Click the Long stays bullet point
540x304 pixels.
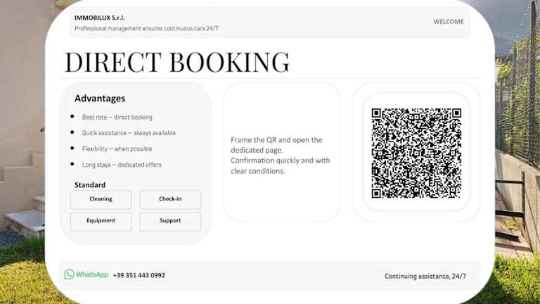point(122,165)
